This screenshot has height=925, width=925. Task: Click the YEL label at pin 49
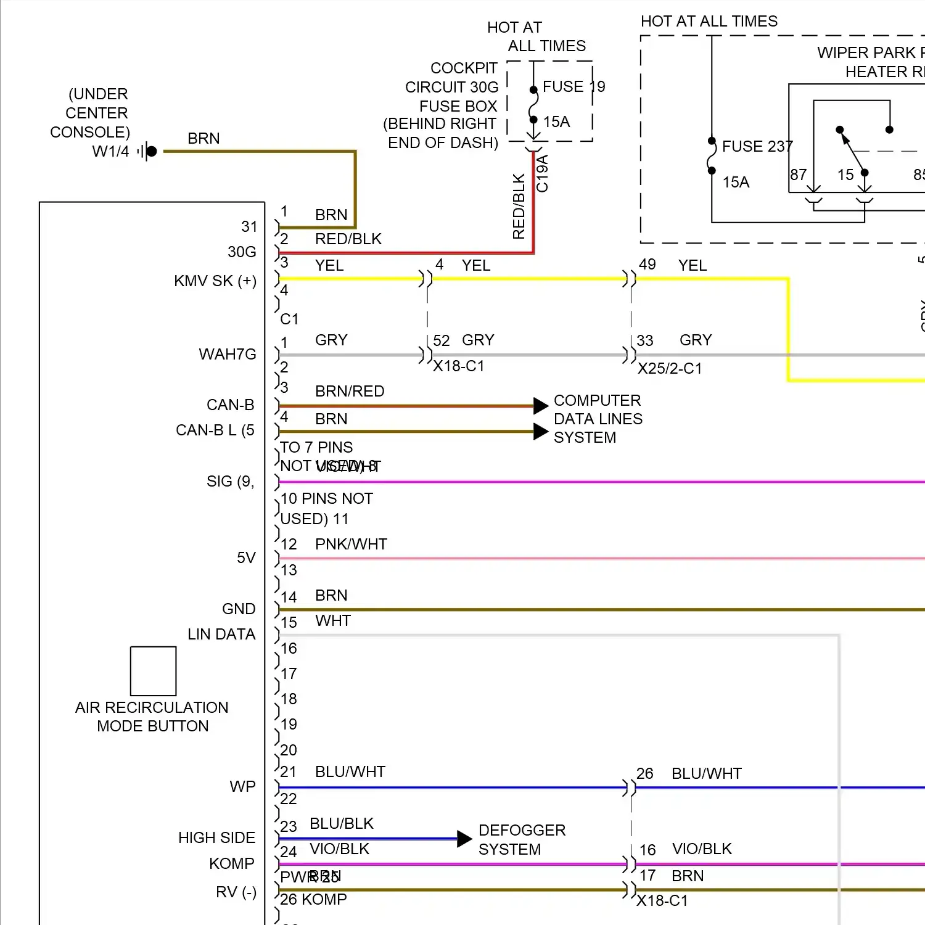point(693,265)
